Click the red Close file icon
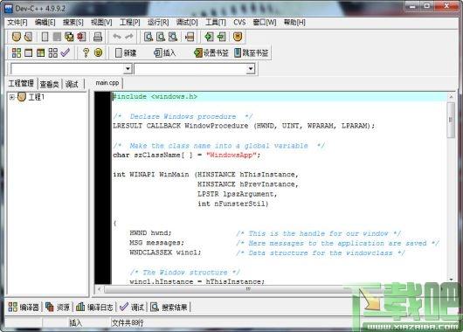Image resolution: width=463 pixels, height=332 pixels. (81, 37)
